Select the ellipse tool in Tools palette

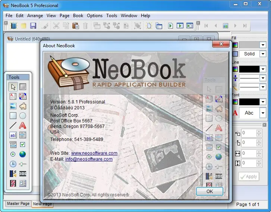(x=23, y=116)
